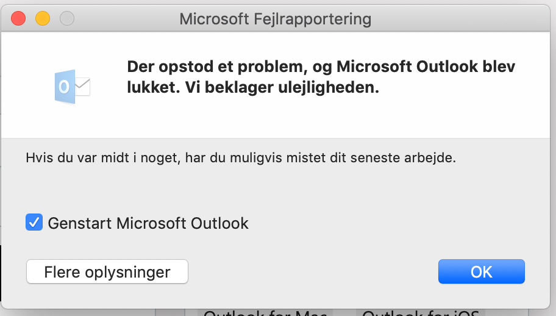
Task: Click the Outlook application icon
Action: (x=71, y=87)
